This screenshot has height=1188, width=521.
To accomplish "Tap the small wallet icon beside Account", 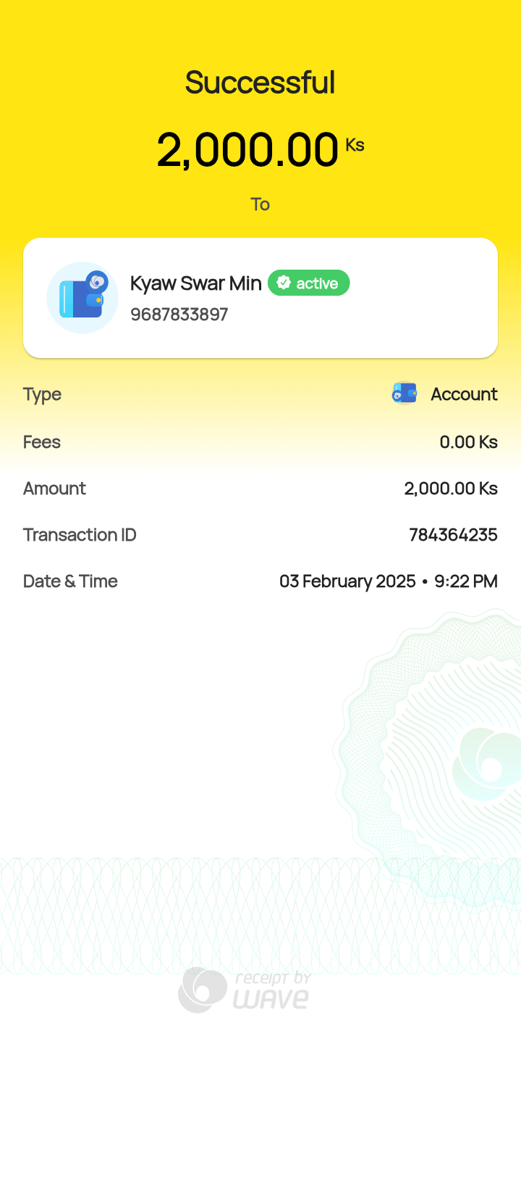I will 404,394.
